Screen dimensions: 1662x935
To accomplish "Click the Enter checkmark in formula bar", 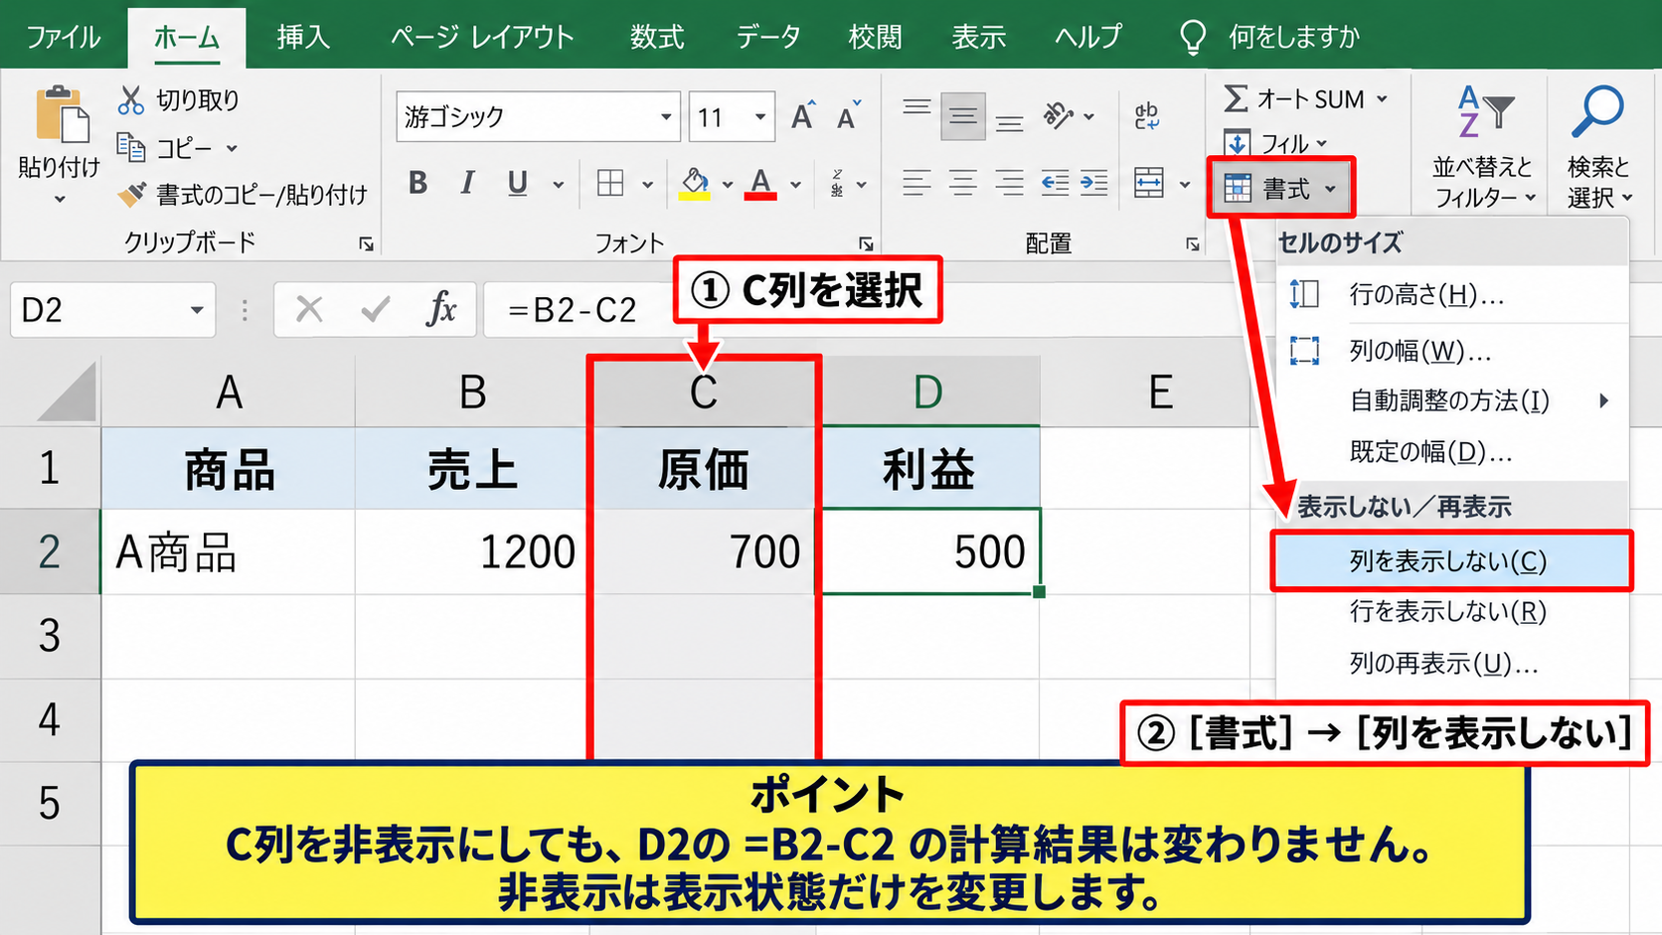I will [x=375, y=310].
